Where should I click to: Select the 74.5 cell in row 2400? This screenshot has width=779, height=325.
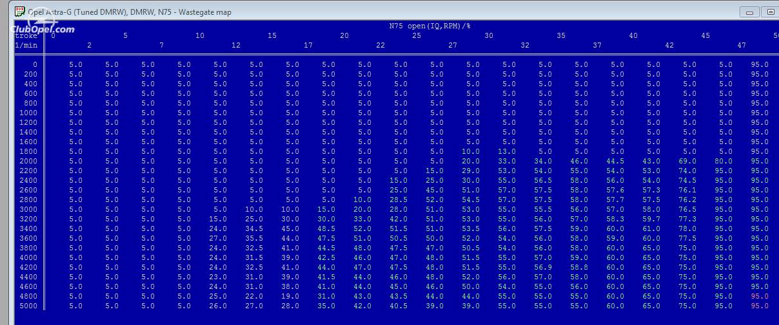click(687, 181)
